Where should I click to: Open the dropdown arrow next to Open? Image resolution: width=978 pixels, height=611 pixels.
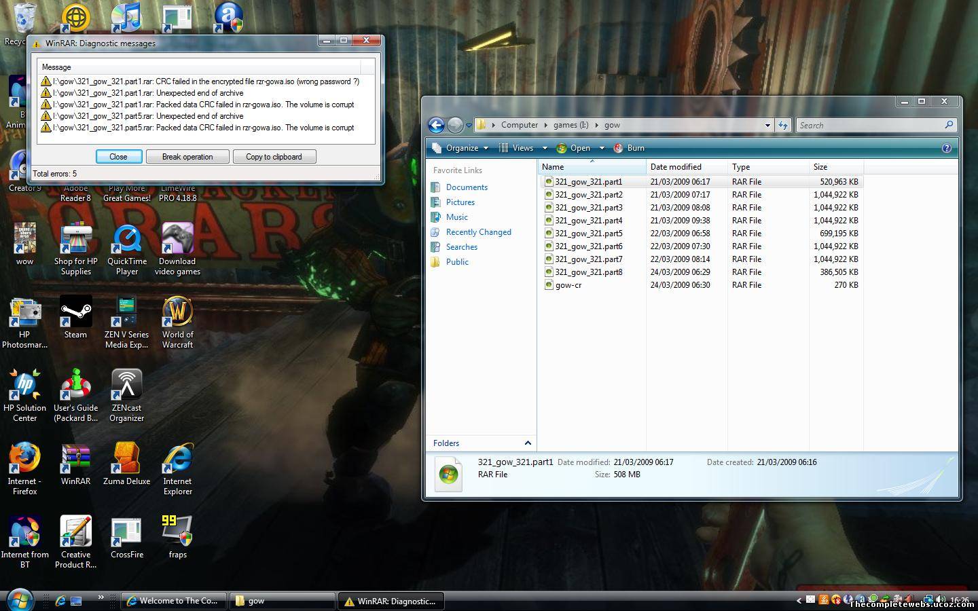pos(601,148)
